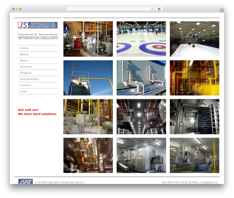Open the compressor machinery room photo
This screenshot has width=234, height=198.
point(88,39)
